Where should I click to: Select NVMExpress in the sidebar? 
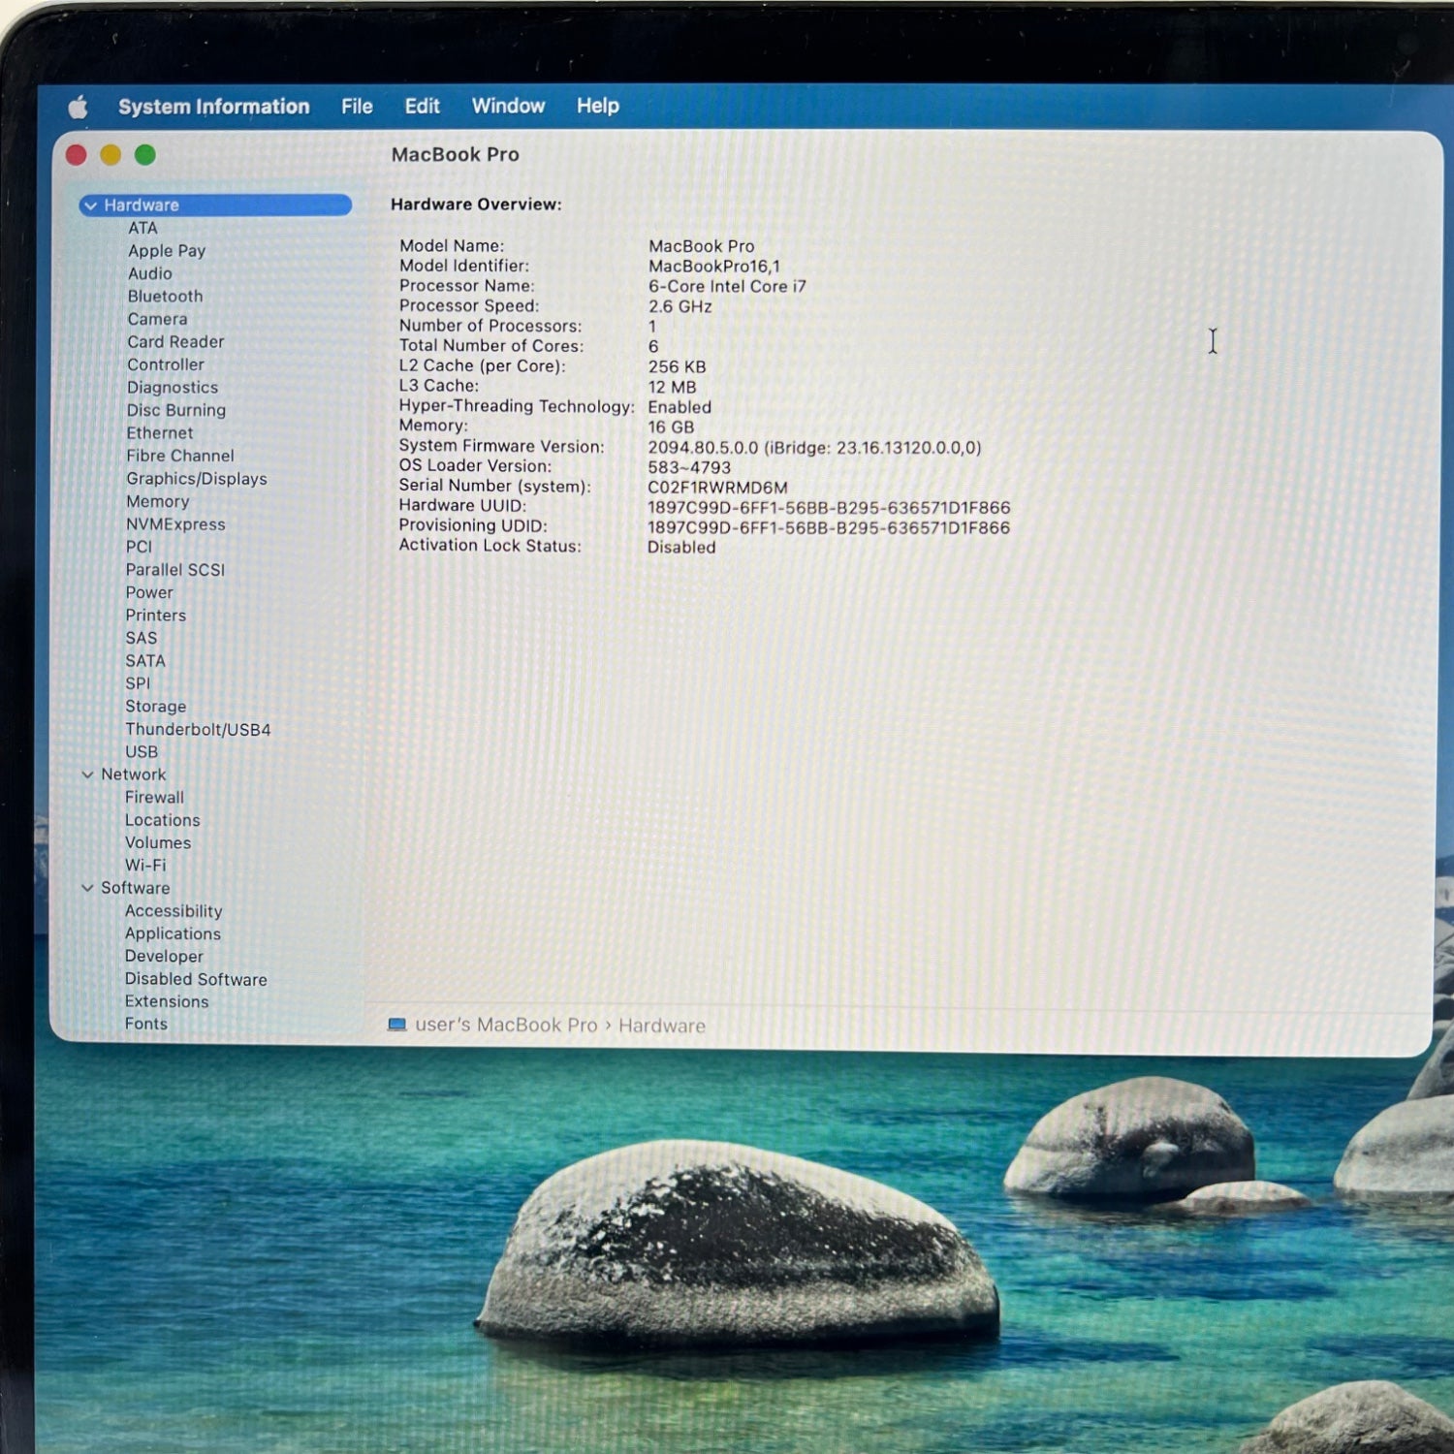tap(175, 524)
